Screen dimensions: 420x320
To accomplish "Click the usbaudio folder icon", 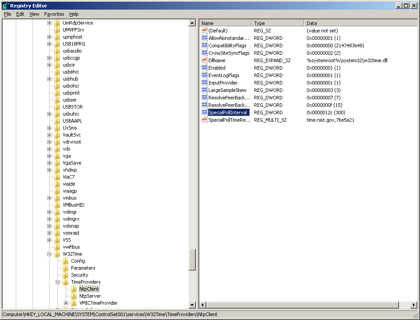I will [57, 51].
